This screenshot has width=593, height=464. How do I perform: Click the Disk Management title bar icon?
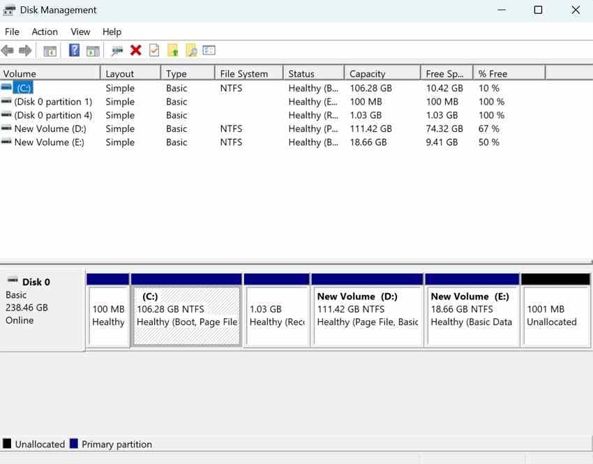[x=9, y=10]
